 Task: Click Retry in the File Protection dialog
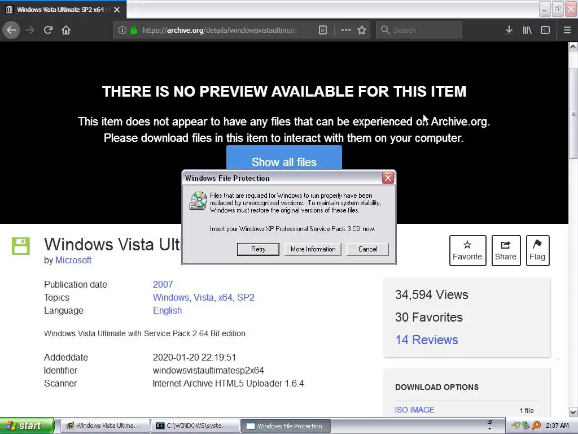coord(258,249)
